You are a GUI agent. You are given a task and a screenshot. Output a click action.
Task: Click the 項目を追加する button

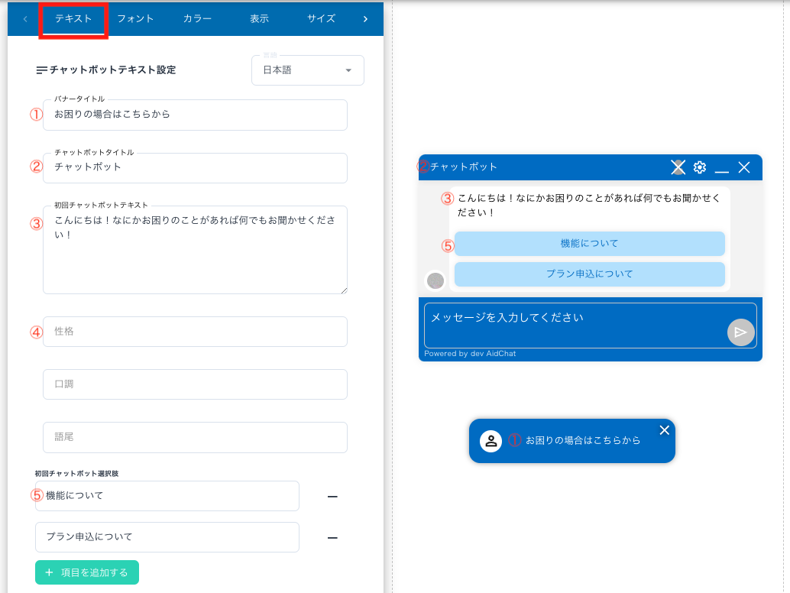(86, 571)
